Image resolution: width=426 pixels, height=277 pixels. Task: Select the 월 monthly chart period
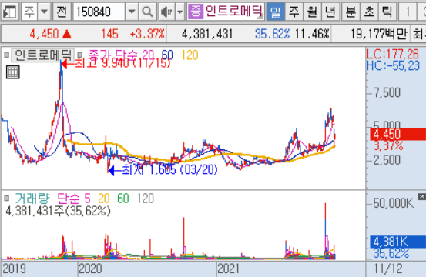[x=312, y=12]
